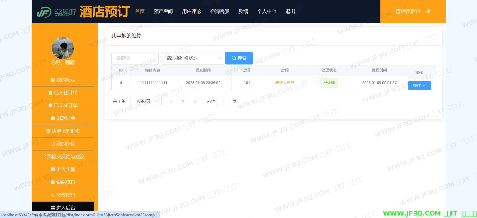The height and width of the screenshot is (218, 477).
Task: Click the 前往 page number input
Action: [x=224, y=101]
